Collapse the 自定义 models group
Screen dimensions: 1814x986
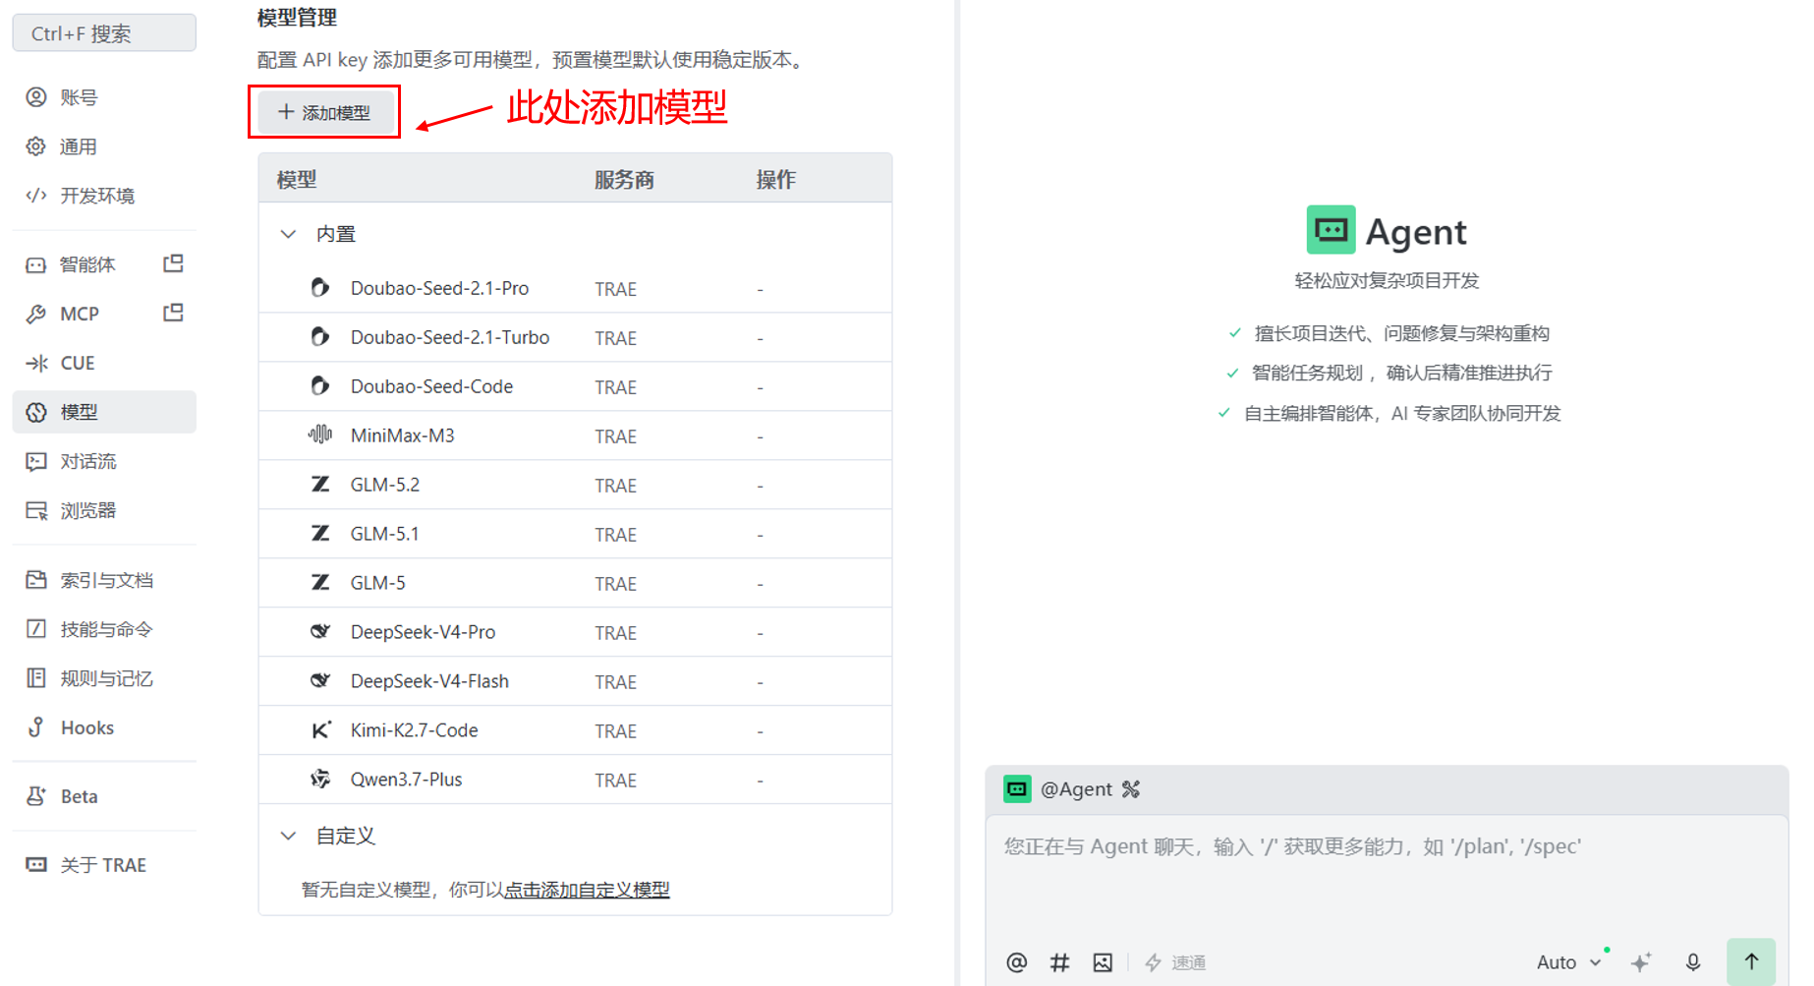[288, 836]
